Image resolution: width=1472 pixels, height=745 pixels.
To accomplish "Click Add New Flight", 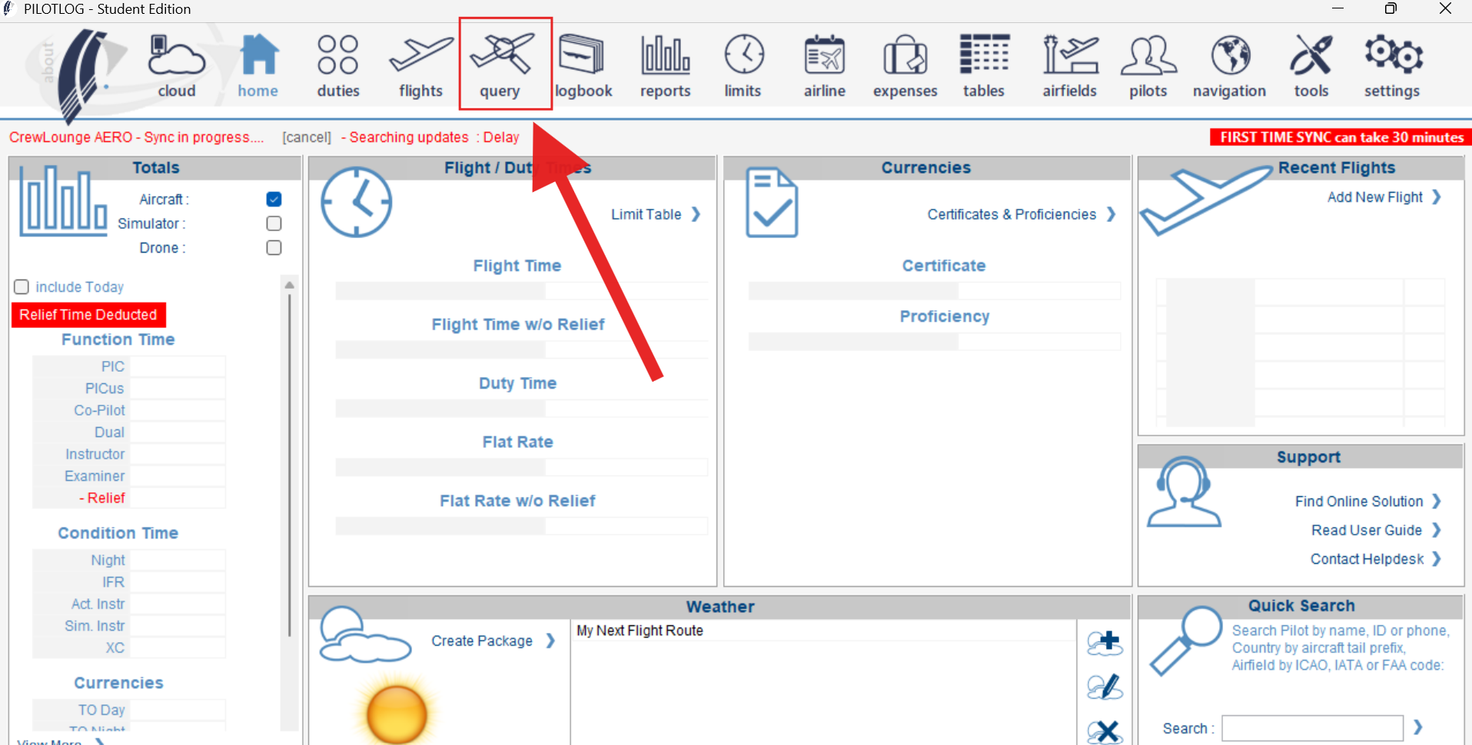I will pyautogui.click(x=1384, y=197).
